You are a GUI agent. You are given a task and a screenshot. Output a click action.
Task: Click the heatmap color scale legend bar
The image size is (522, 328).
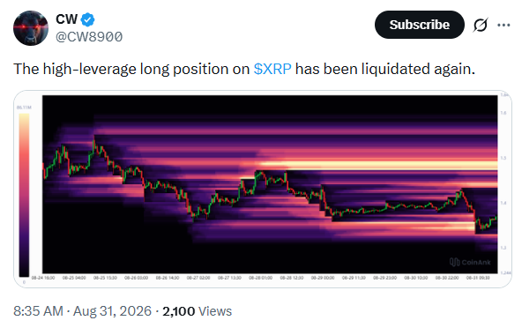24,195
